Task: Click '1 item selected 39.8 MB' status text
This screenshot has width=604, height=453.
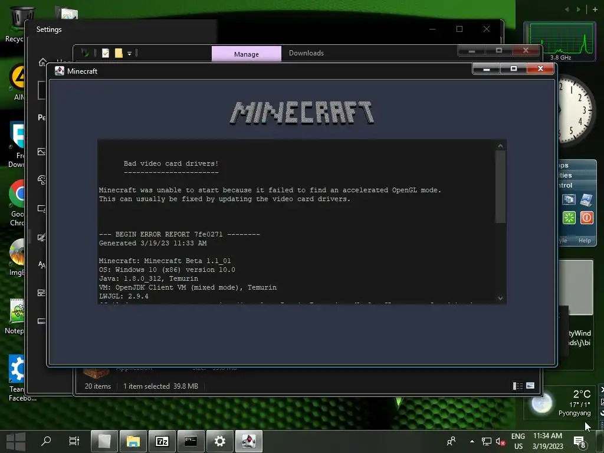Action: (160, 386)
